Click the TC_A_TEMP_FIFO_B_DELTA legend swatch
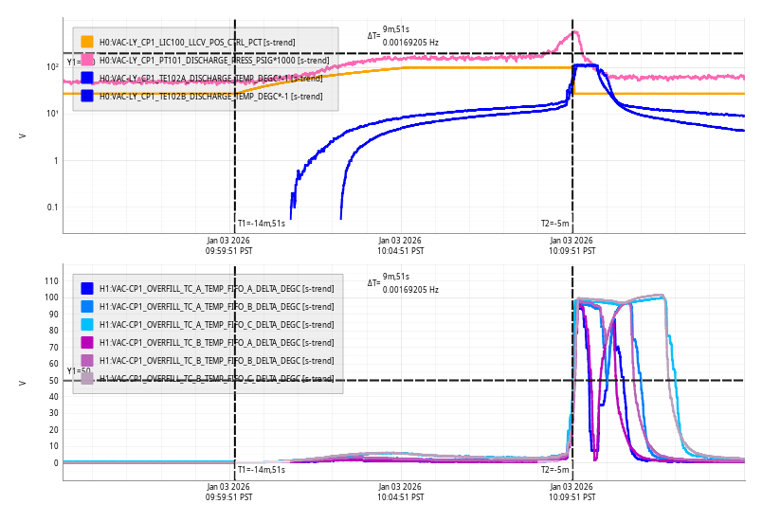This screenshot has height=522, width=762. [87, 306]
